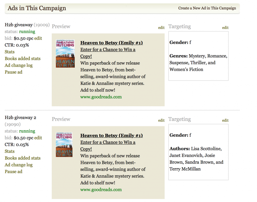Image resolution: width=257 pixels, height=202 pixels.
Task: Open Stats for H2b giveaway ad
Action: pyautogui.click(x=10, y=52)
